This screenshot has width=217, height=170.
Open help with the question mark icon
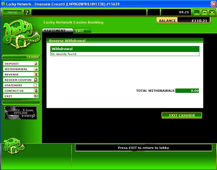point(27,12)
